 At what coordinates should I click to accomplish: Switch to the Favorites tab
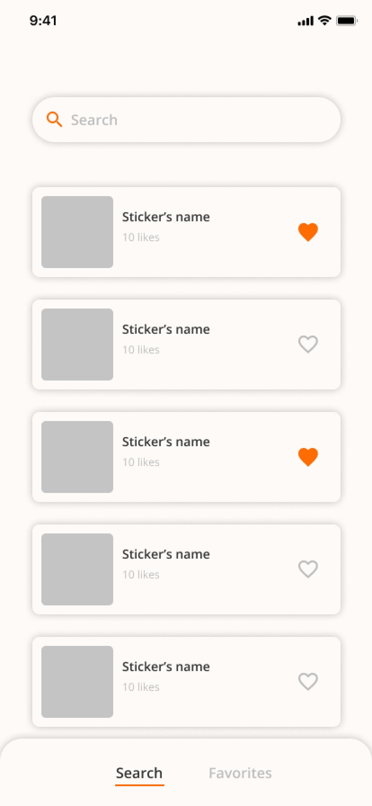pos(240,773)
